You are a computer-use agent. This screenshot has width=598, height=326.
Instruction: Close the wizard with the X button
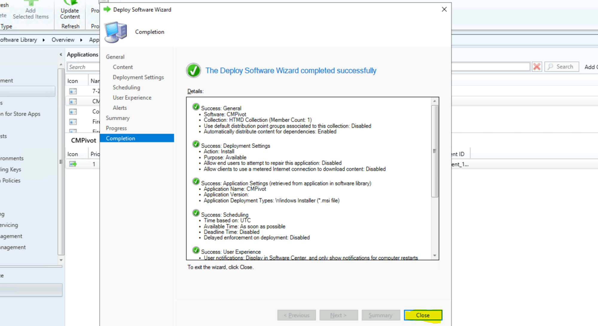tap(444, 9)
